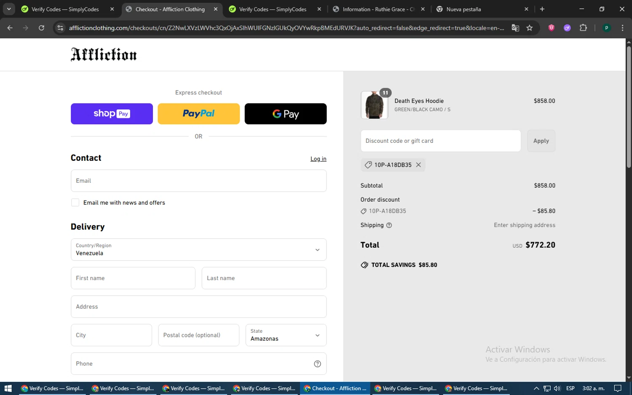The width and height of the screenshot is (632, 395).
Task: Focus the Address field
Action: pos(198,307)
